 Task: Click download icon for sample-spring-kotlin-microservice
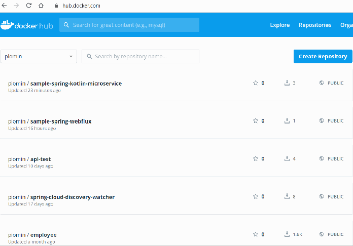pyautogui.click(x=287, y=83)
